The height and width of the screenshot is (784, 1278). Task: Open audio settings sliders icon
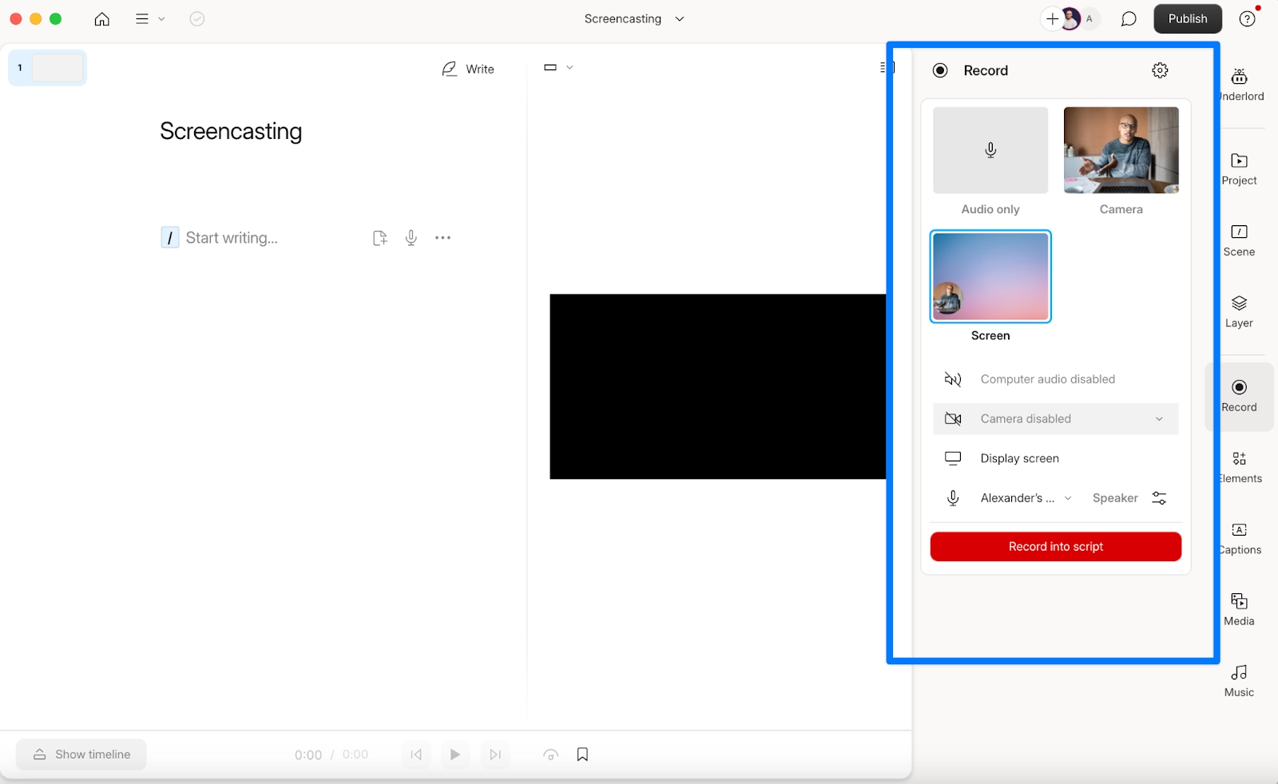1159,498
